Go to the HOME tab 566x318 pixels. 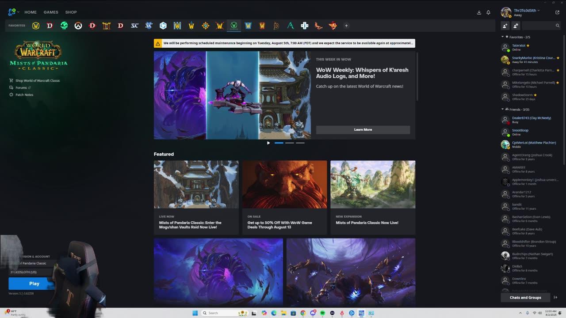[x=31, y=12]
